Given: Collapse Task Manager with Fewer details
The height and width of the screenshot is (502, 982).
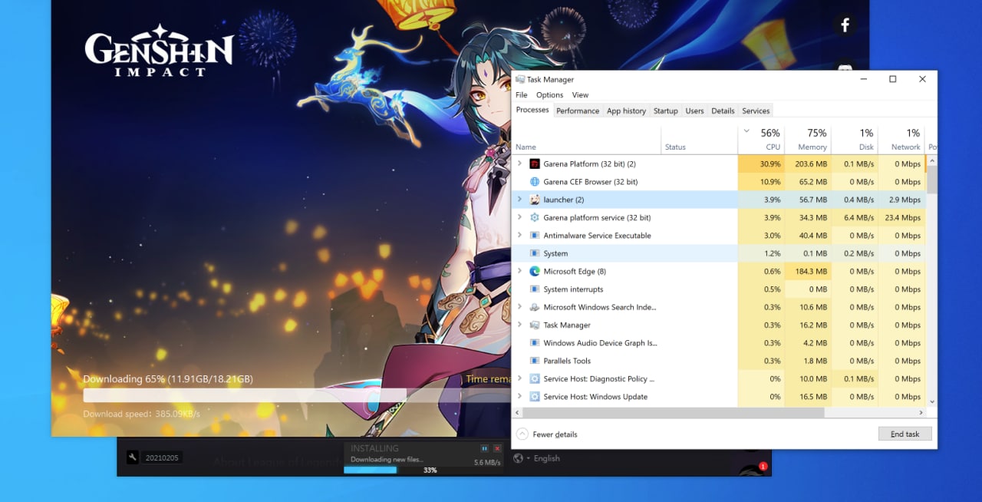Looking at the screenshot, I should (547, 434).
